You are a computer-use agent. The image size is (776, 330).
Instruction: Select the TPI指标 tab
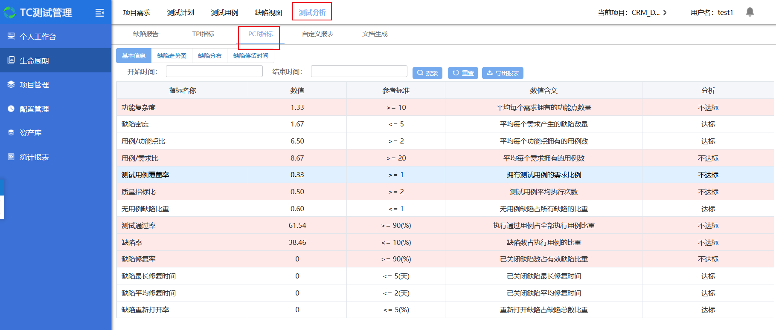(x=203, y=34)
